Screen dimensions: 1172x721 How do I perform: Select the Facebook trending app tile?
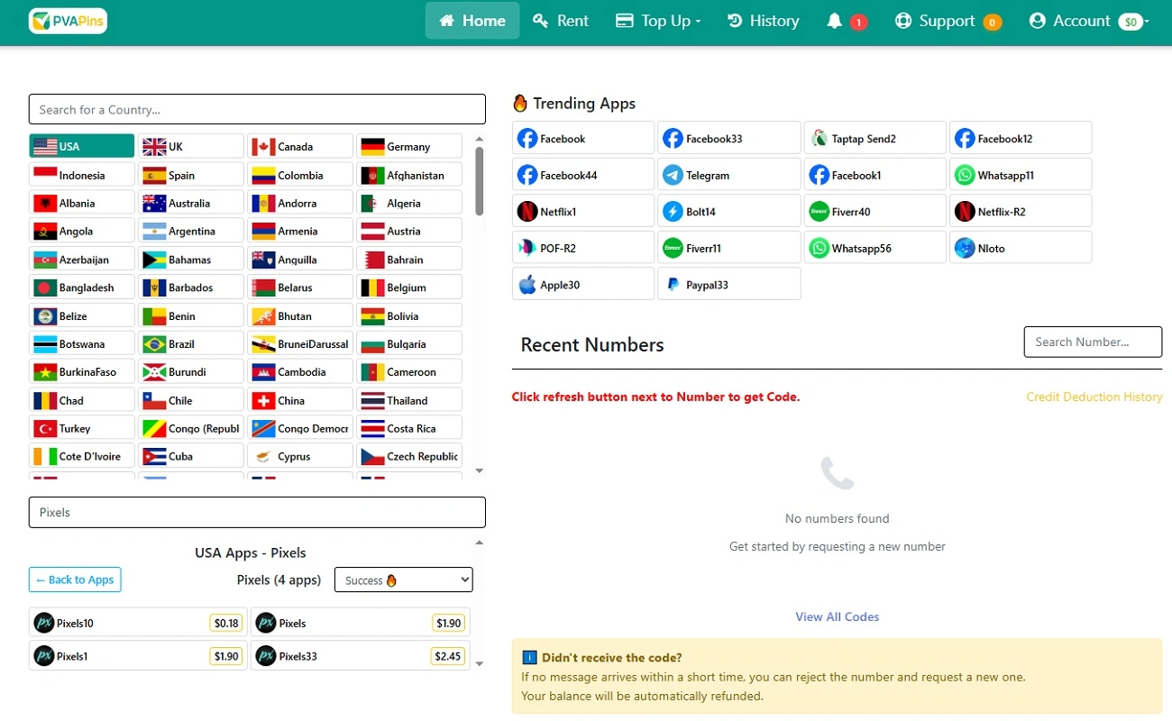pos(582,139)
